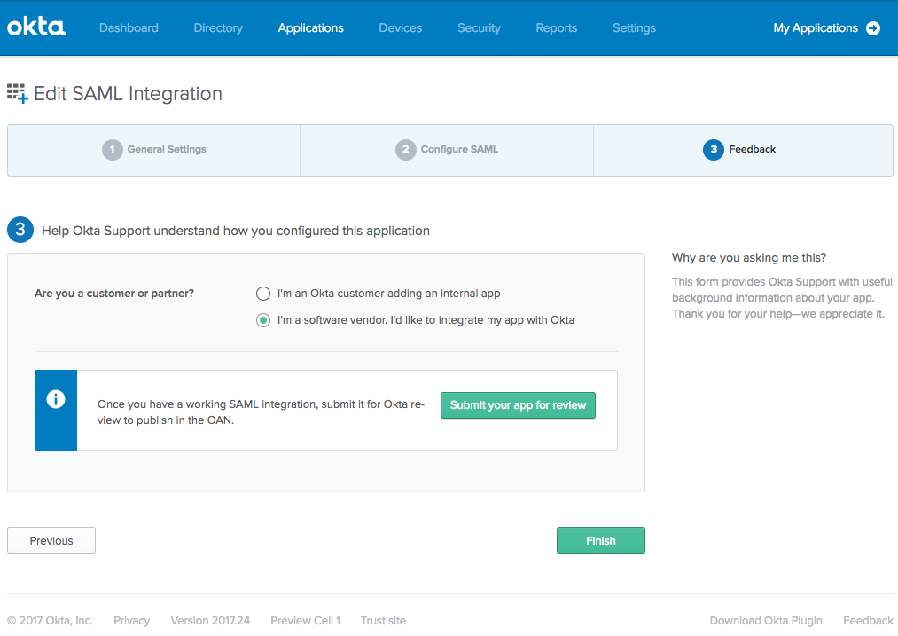Open the Reports menu
The height and width of the screenshot is (636, 898).
pos(557,28)
